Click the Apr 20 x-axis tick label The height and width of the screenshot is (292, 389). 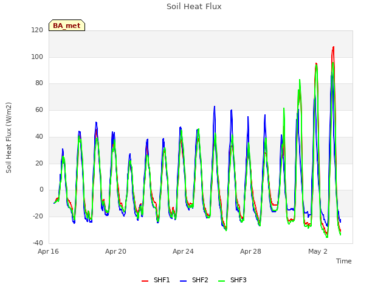115,251
